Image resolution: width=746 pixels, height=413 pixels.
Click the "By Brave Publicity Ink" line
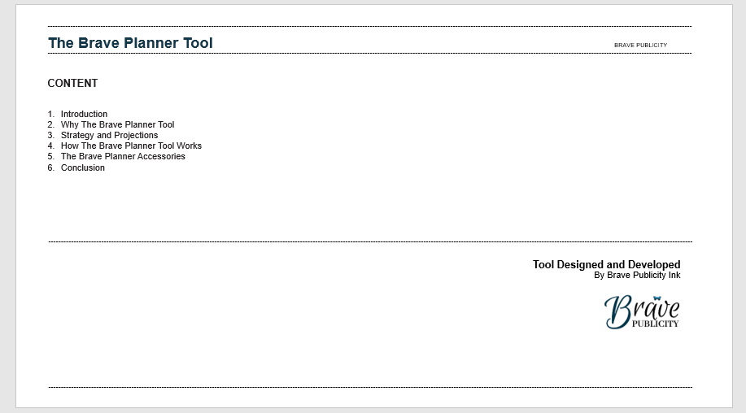(x=637, y=276)
